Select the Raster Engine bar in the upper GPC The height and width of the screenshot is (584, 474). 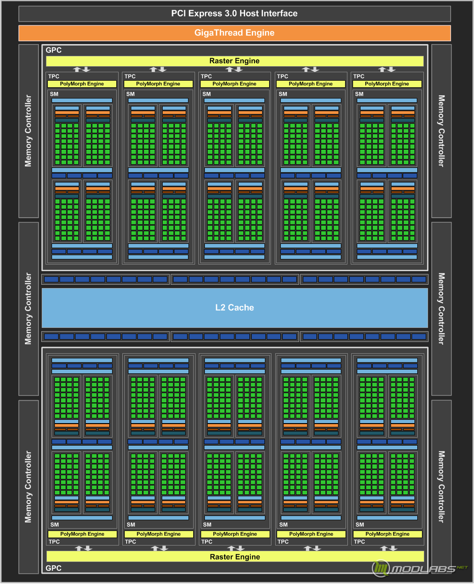(x=234, y=61)
